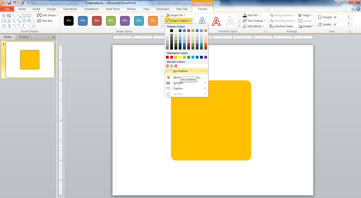Select the yellow rounded rectangle on slide

click(211, 120)
